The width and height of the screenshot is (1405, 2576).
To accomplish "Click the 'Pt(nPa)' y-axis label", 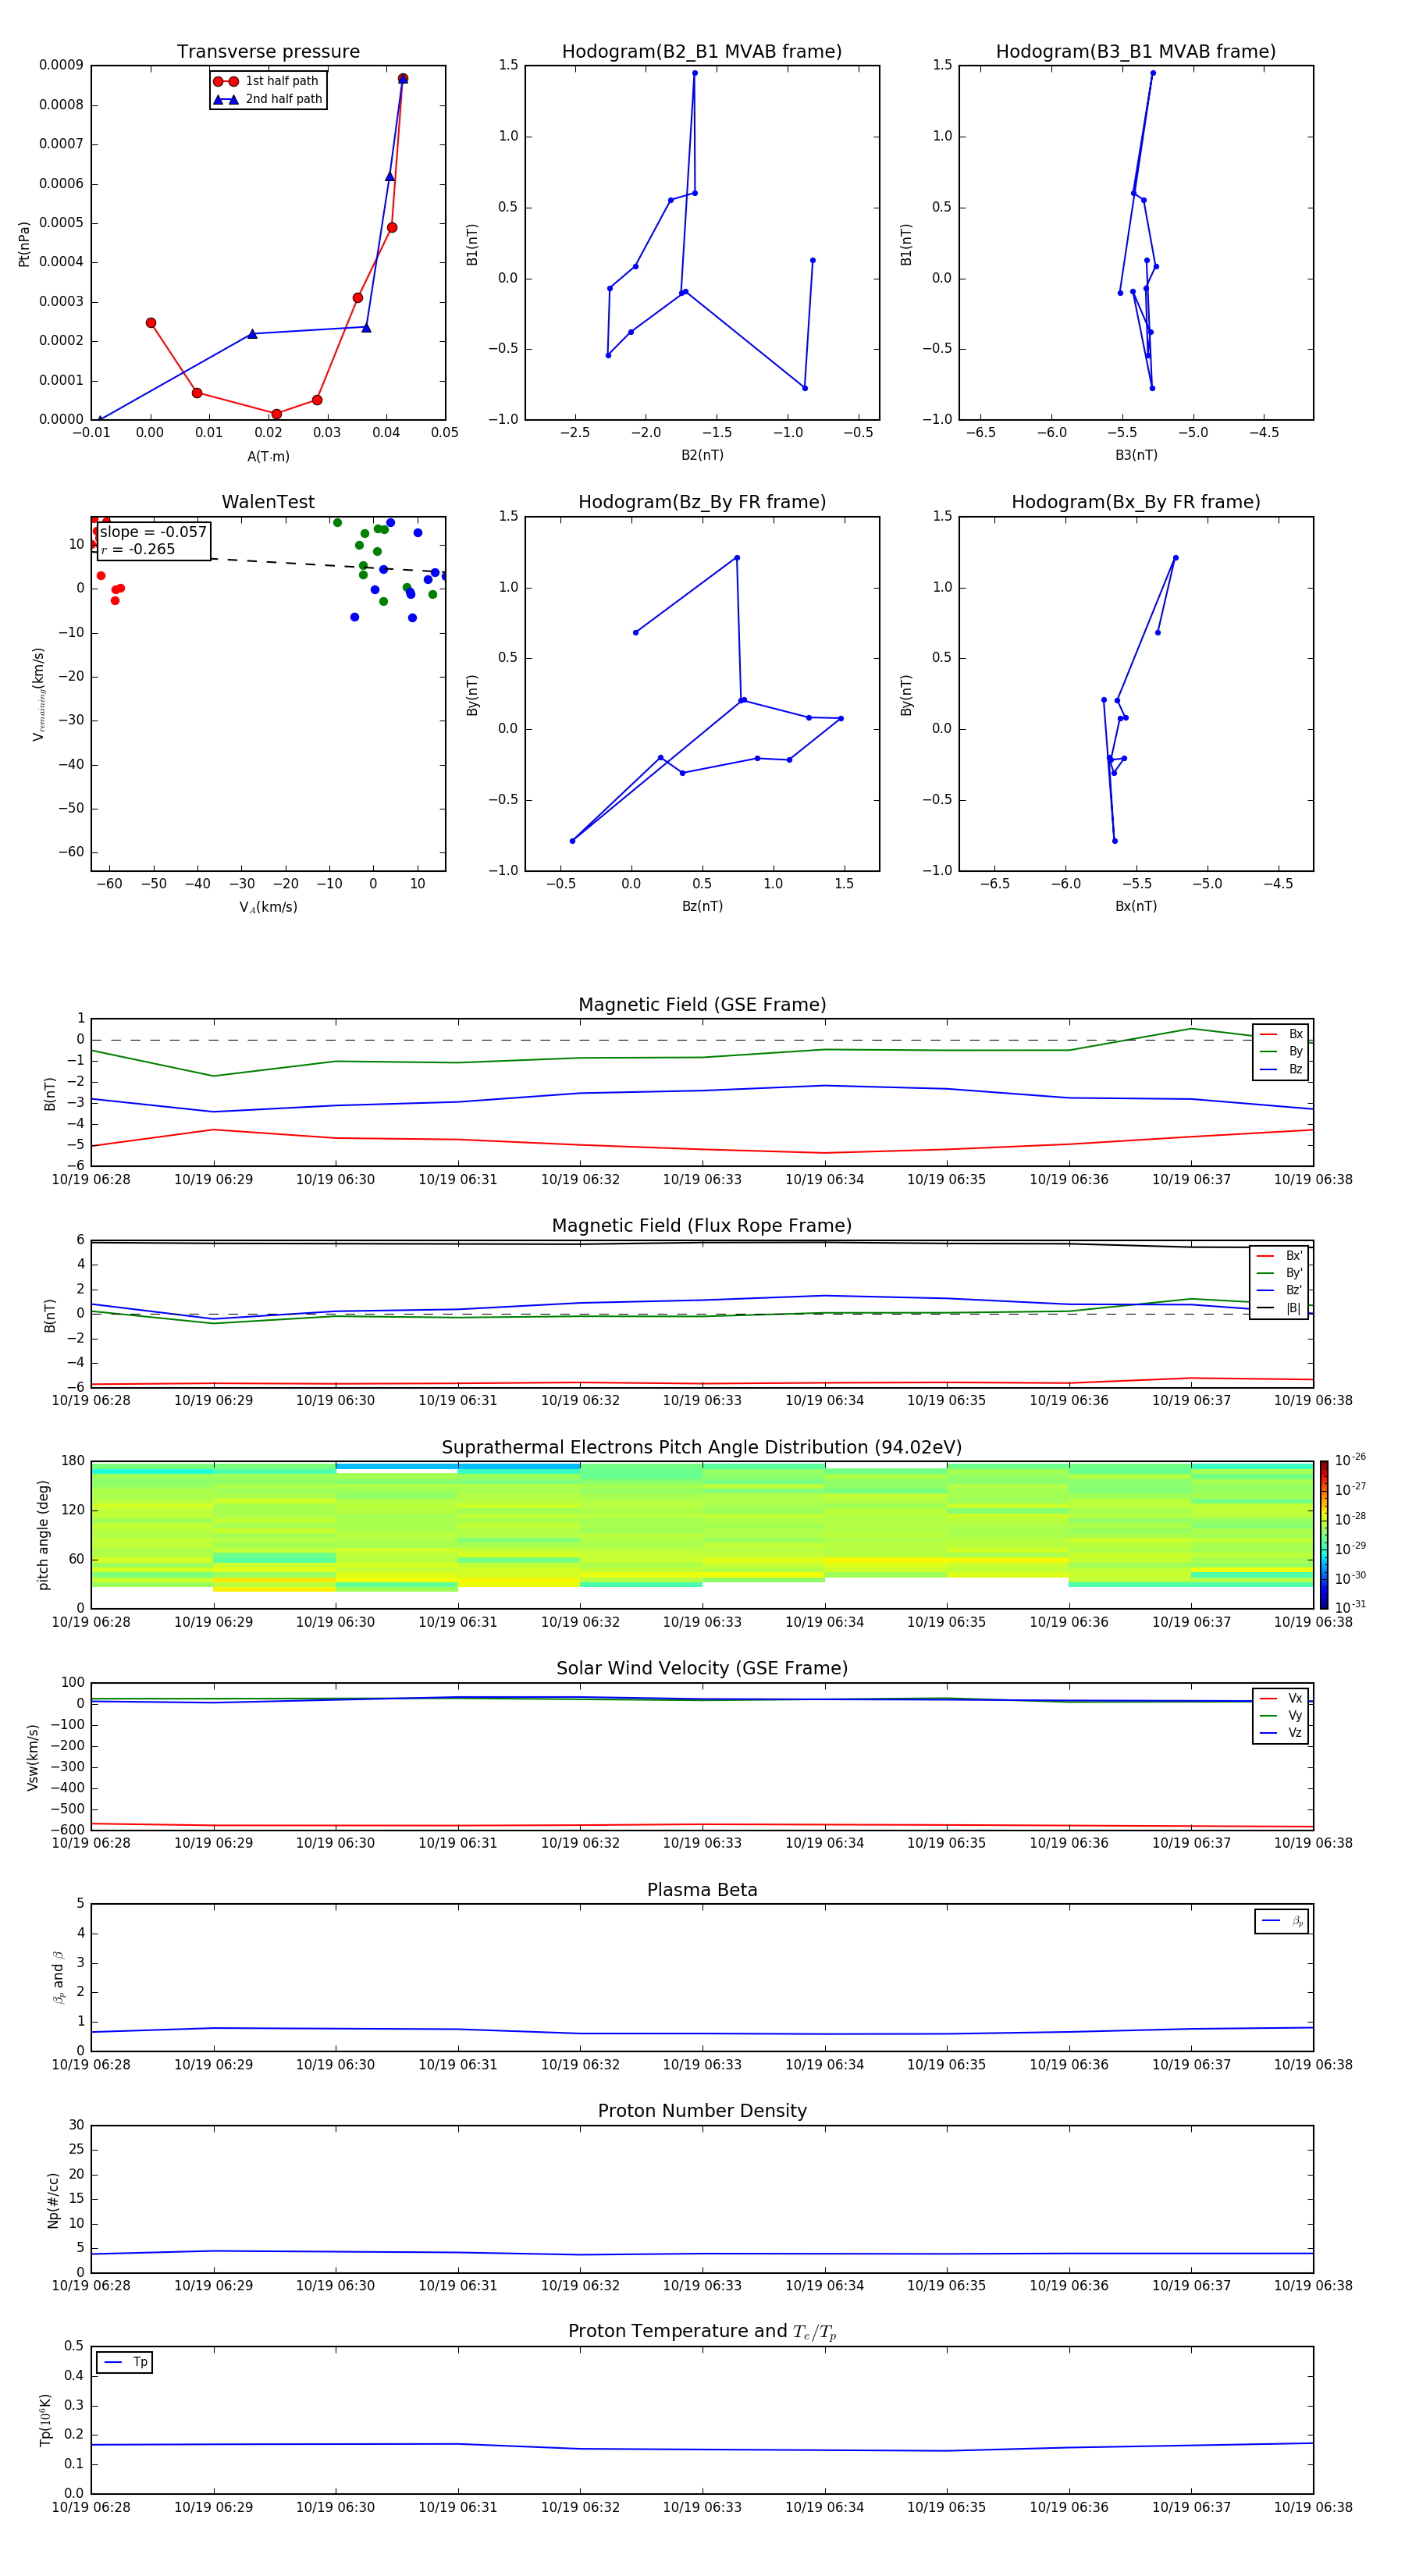I will (24, 243).
